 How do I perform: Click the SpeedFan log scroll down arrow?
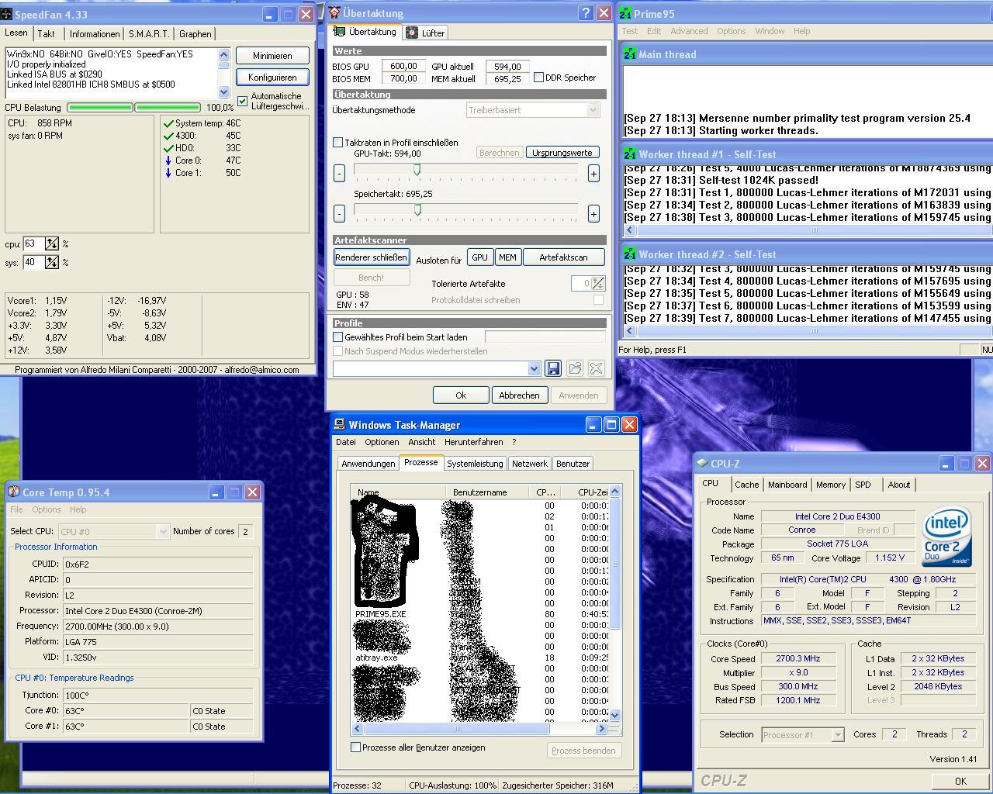224,91
